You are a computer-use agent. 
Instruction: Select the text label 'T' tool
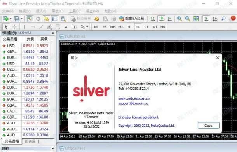[74, 27]
